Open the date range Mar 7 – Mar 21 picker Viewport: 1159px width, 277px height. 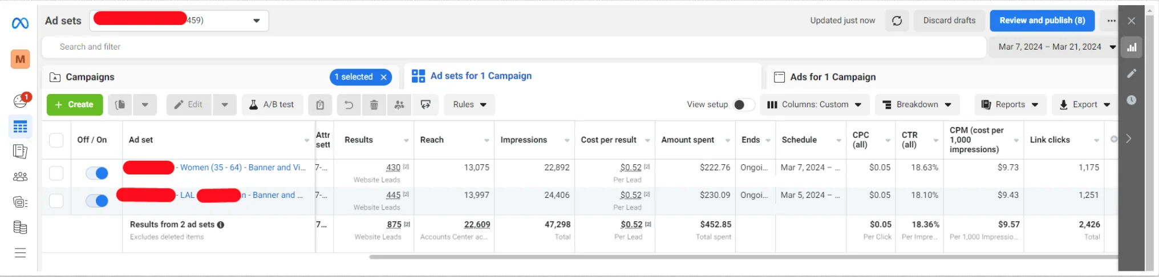[1056, 47]
